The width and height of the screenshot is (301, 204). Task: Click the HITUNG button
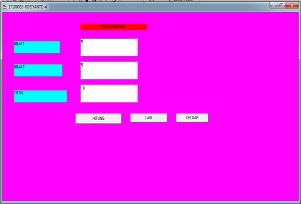click(99, 119)
